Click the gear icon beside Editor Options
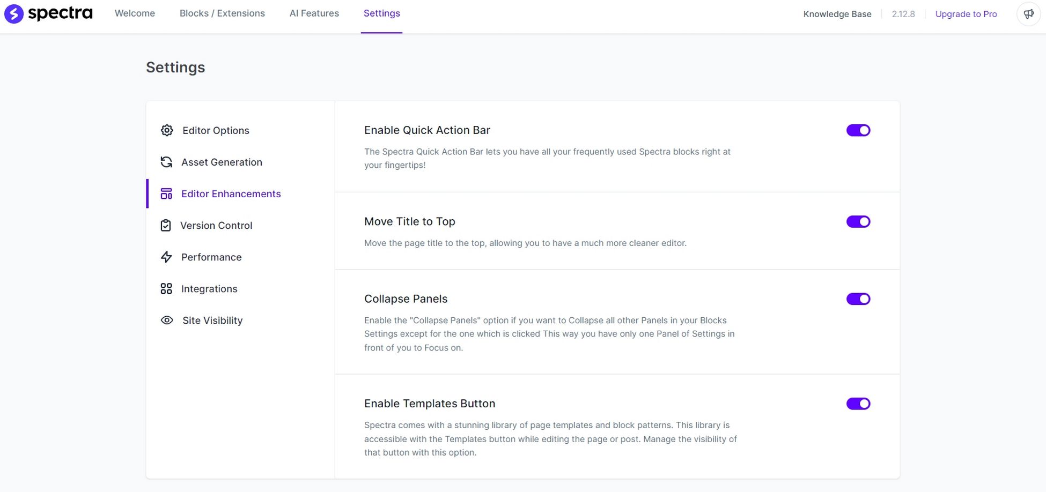 (x=166, y=130)
